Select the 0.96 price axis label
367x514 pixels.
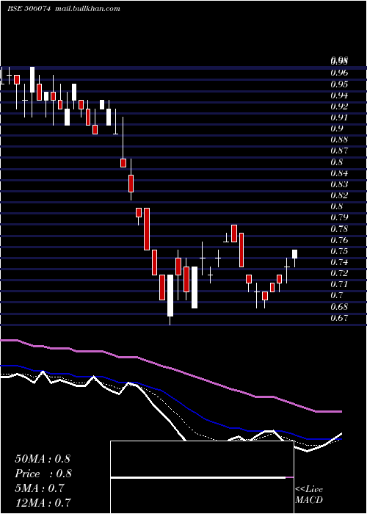click(339, 73)
